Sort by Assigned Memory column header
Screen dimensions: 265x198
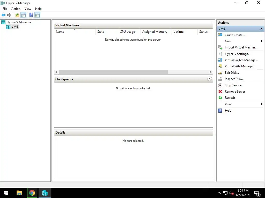tap(156, 32)
